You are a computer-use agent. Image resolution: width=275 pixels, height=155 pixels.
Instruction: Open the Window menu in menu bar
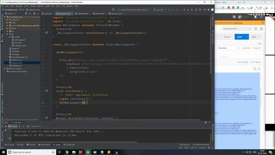[x=70, y=6]
